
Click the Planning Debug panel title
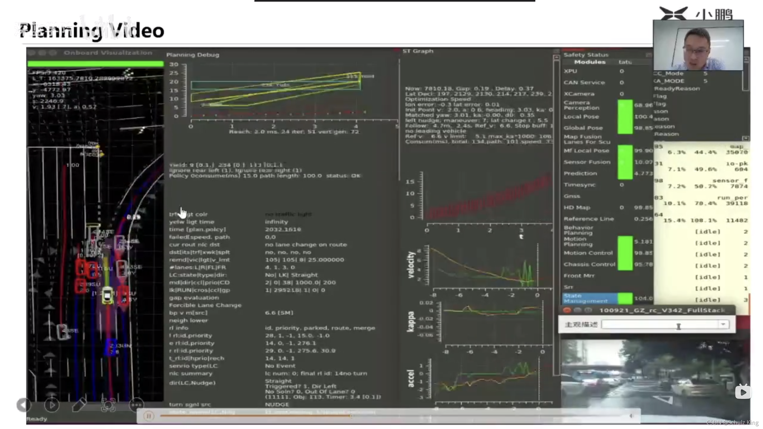(x=193, y=55)
